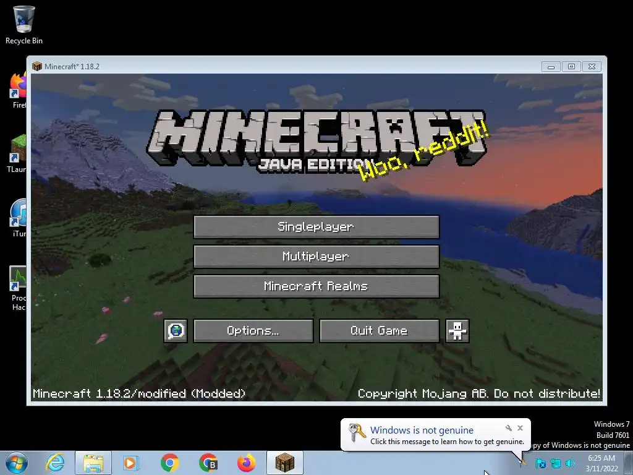The height and width of the screenshot is (475, 633).
Task: Click the yellow 'Woo, reddit!' splash text
Action: (424, 152)
